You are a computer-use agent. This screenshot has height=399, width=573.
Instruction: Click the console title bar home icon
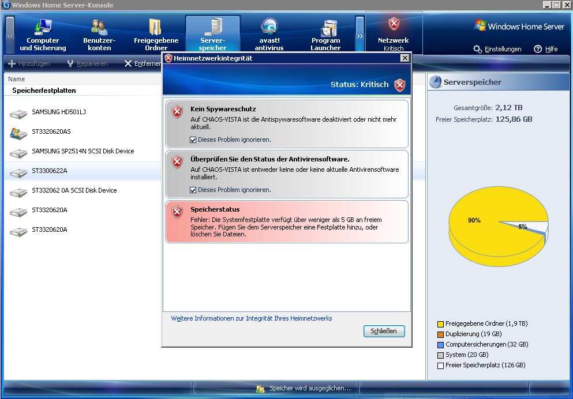[6, 5]
